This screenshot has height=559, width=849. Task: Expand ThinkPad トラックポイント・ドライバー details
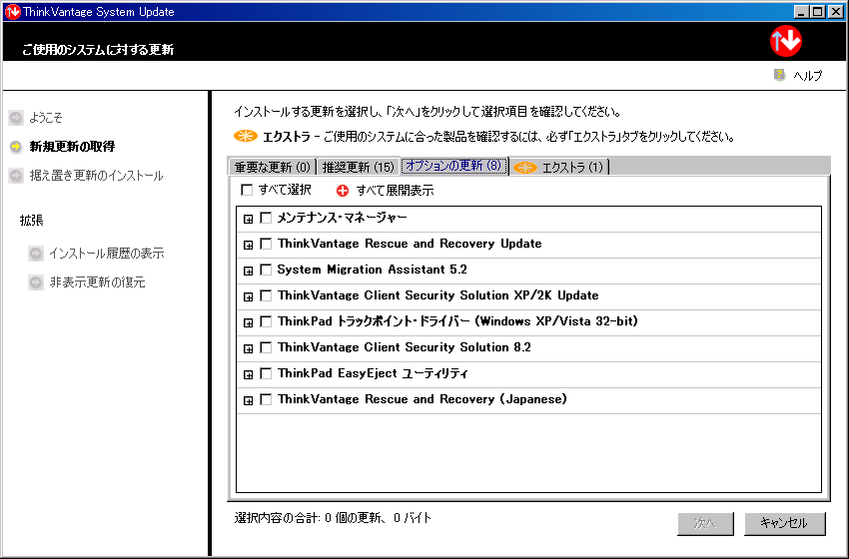click(x=248, y=323)
